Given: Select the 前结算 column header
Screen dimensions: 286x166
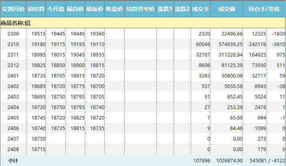Looking at the screenshot, I should (36, 8).
